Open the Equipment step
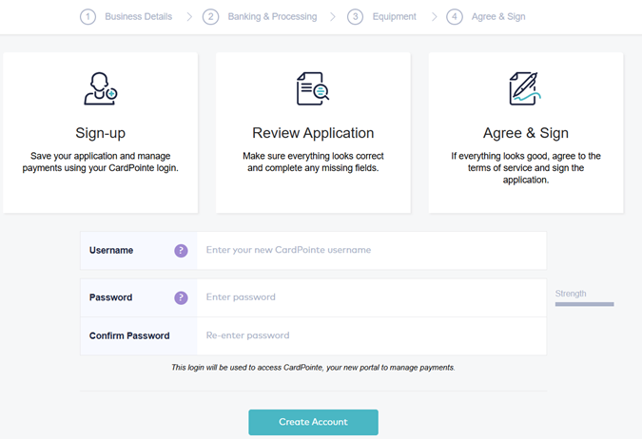Screen dimensions: 642x439 [x=395, y=17]
